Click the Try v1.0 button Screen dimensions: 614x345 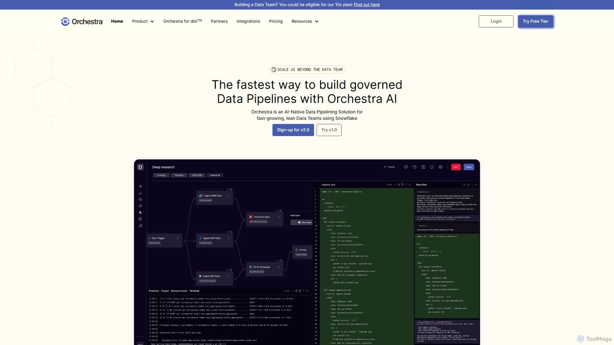[x=329, y=130]
